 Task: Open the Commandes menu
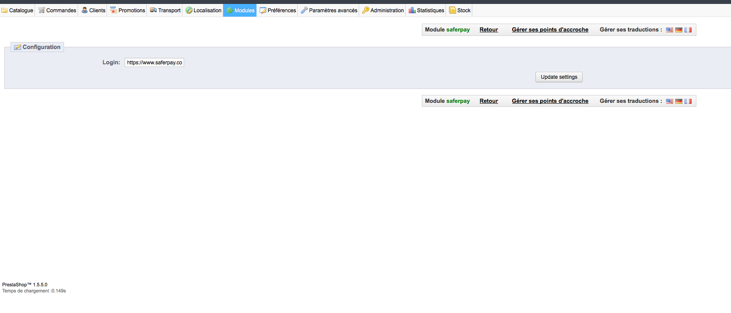pyautogui.click(x=57, y=11)
